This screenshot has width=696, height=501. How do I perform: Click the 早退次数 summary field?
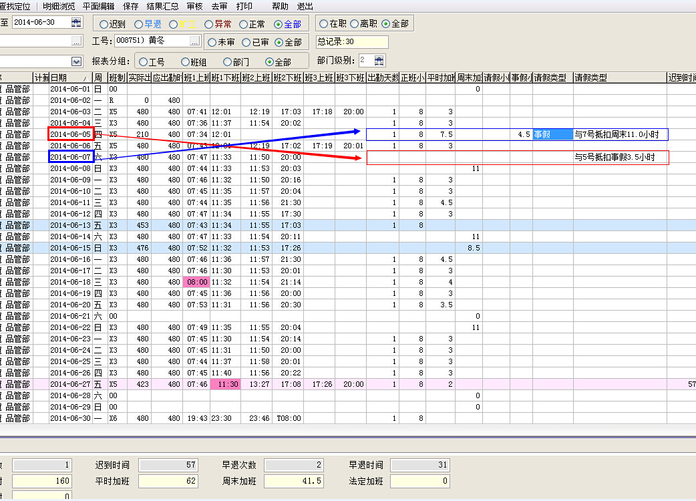(294, 465)
